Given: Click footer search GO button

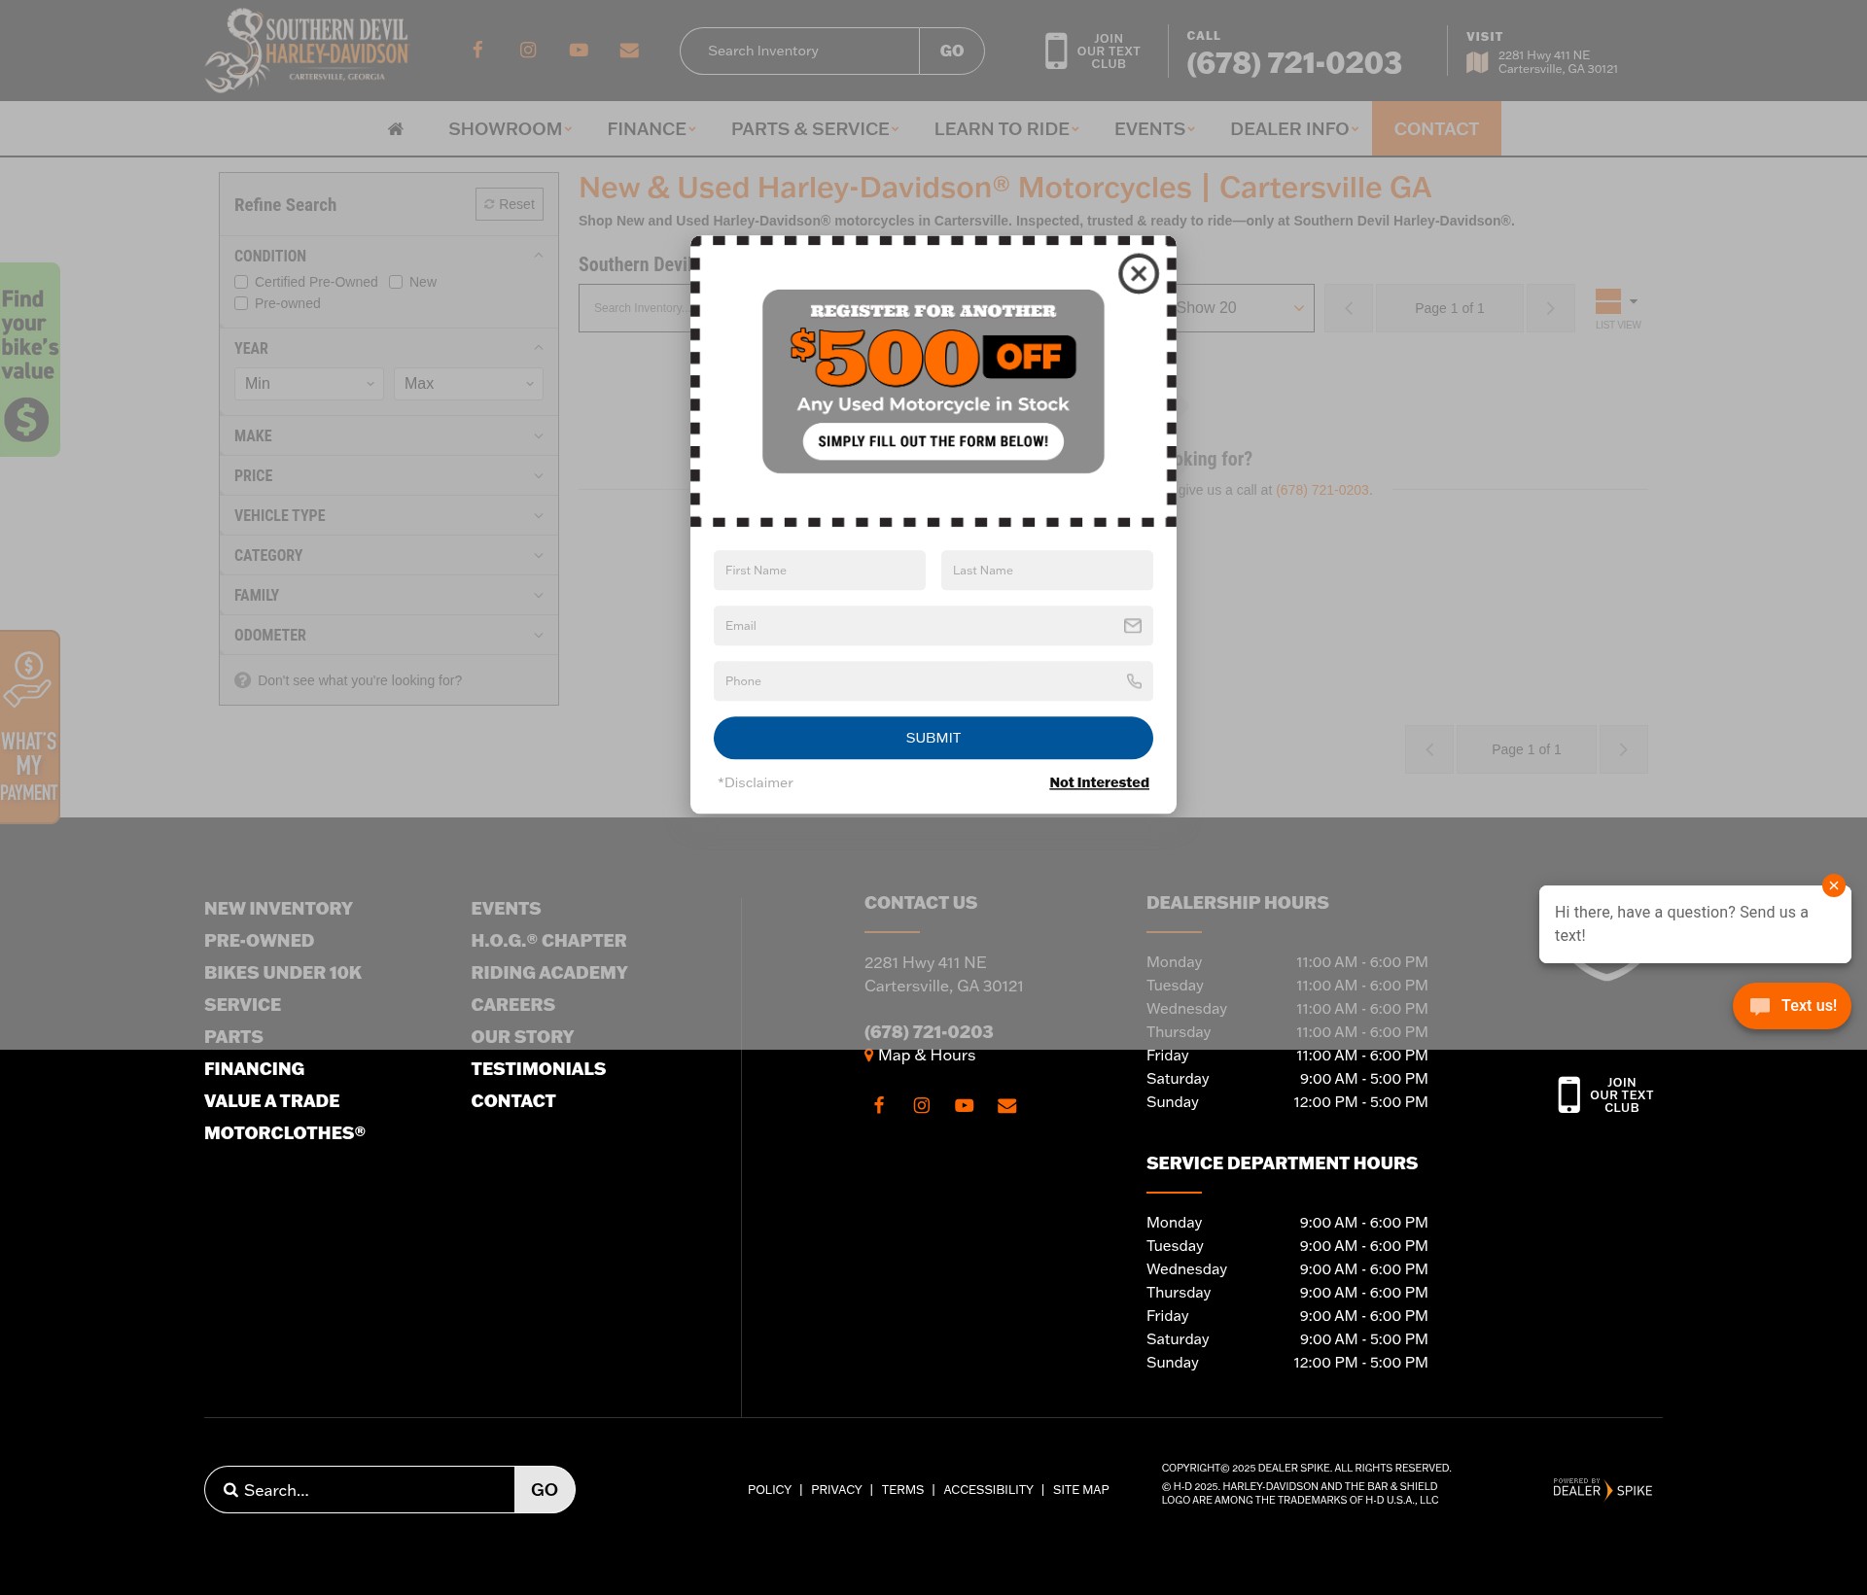Looking at the screenshot, I should pos(545,1489).
